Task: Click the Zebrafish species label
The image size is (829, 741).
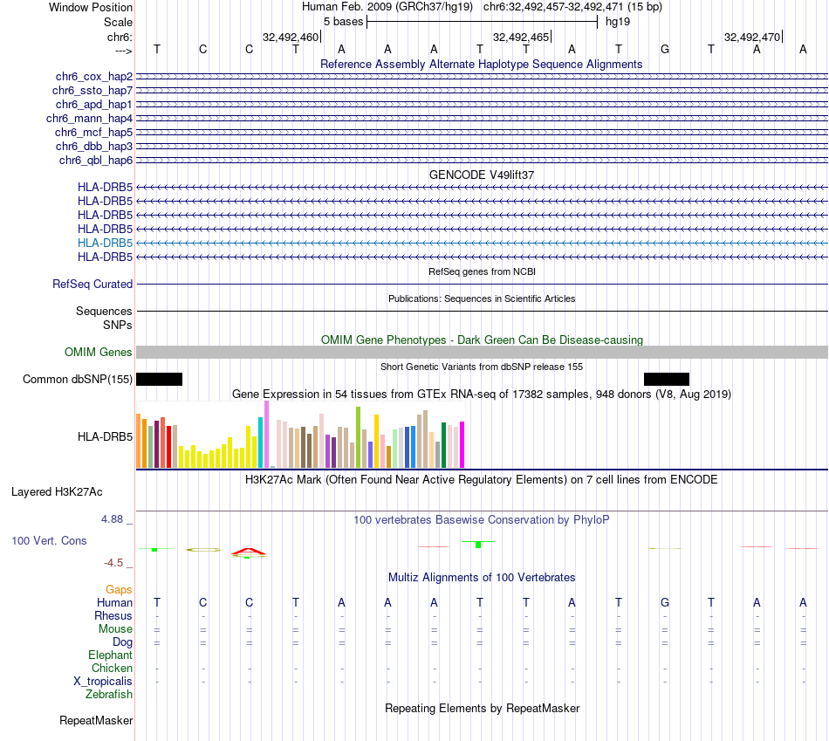Action: 109,695
